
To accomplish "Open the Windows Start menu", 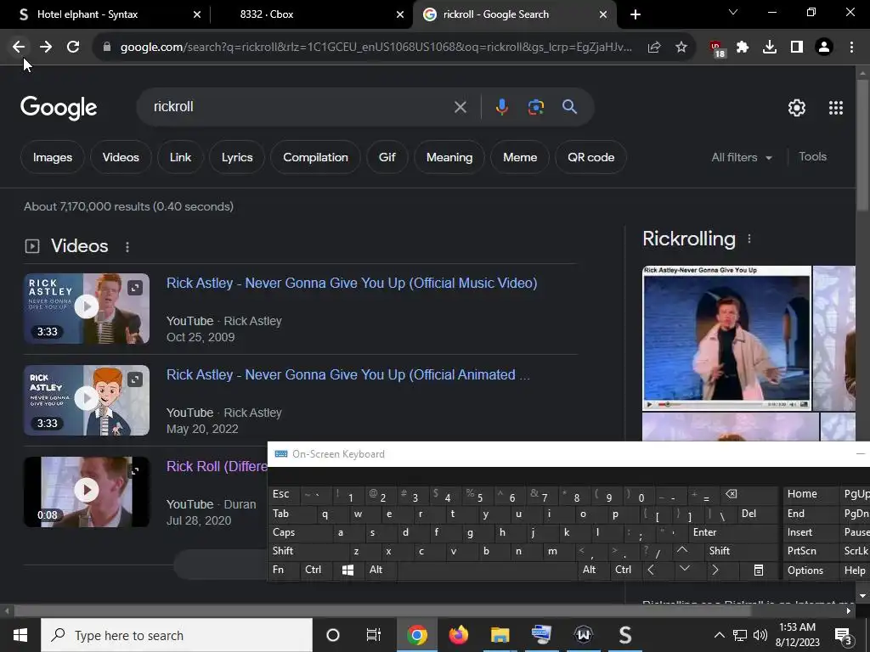I will pyautogui.click(x=20, y=635).
